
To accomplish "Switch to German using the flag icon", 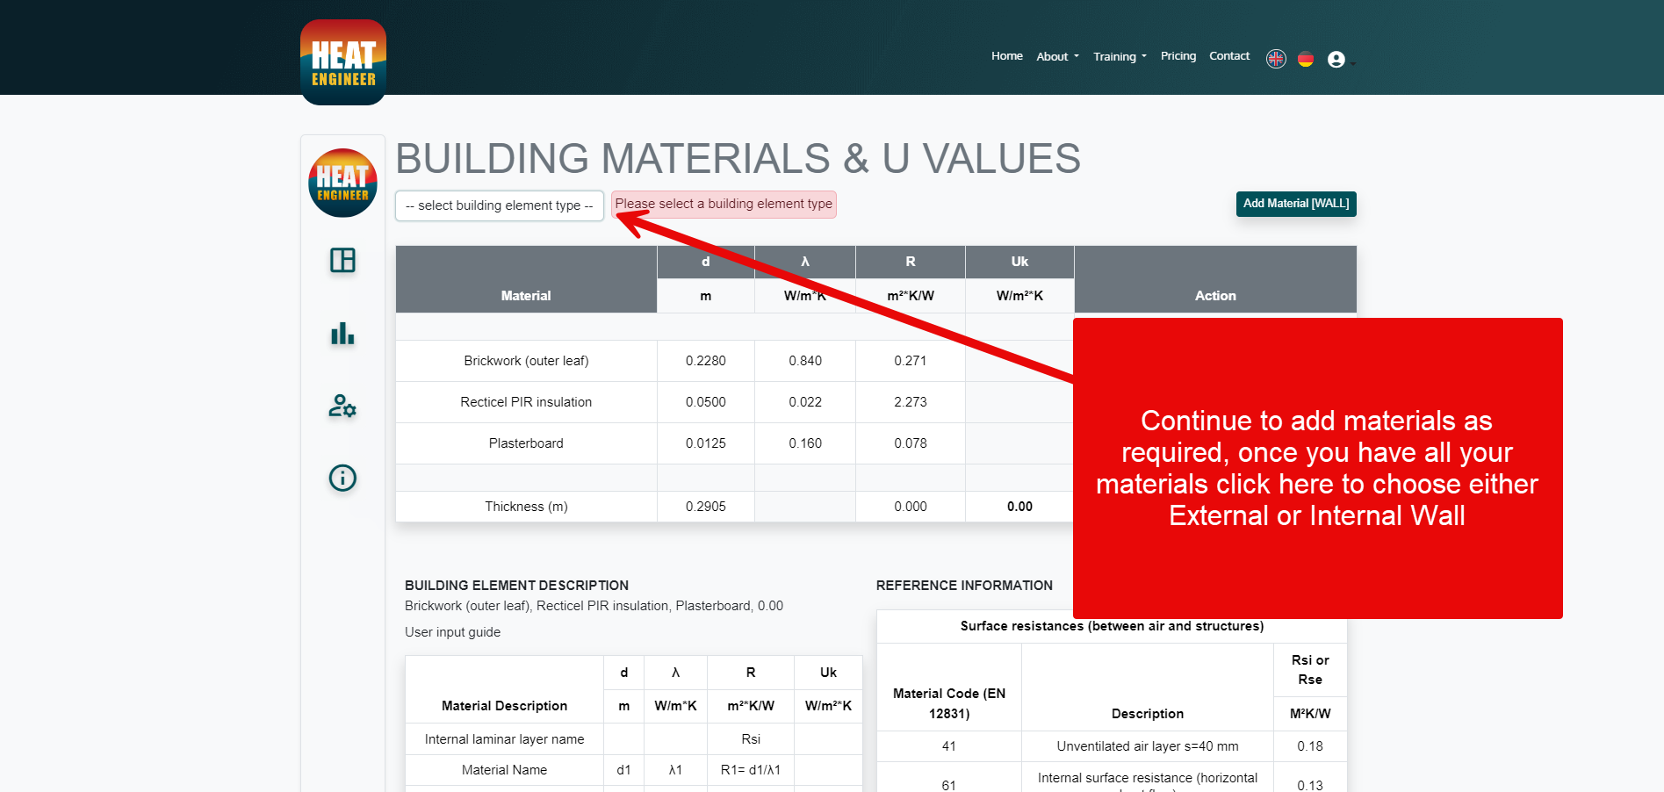I will click(1306, 58).
